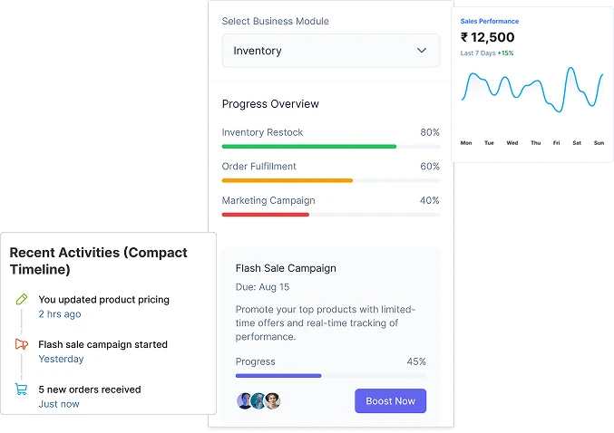
Task: Click the third team member avatar
Action: coord(272,400)
